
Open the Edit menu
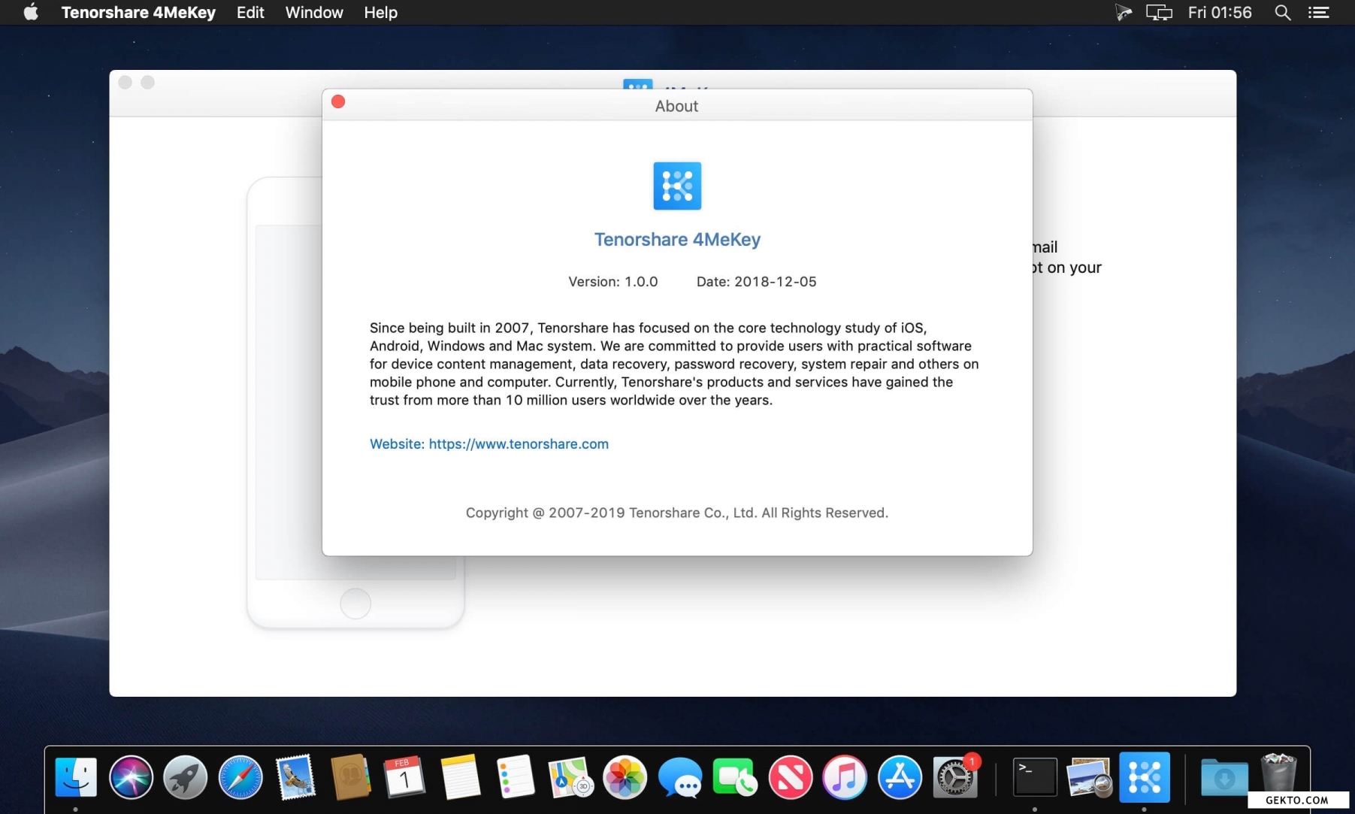(x=250, y=12)
